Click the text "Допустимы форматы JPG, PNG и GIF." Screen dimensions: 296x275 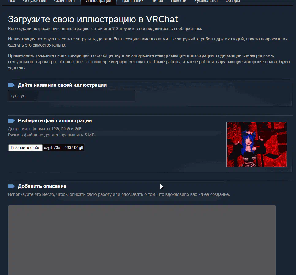[45, 129]
